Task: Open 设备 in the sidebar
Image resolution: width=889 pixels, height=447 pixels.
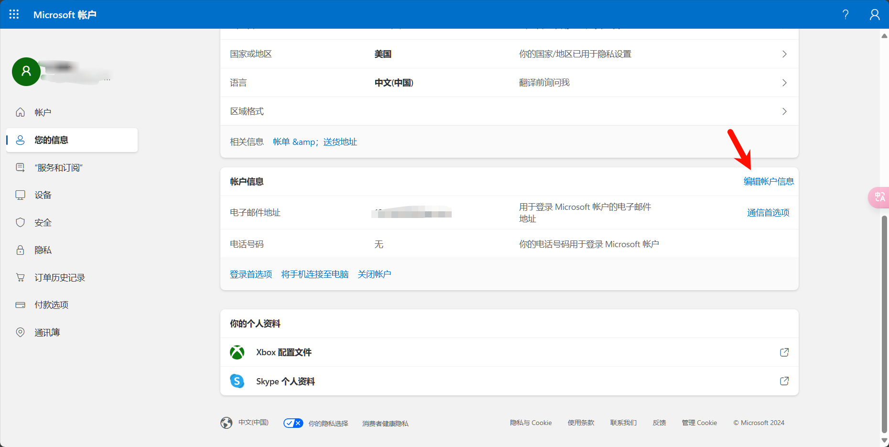Action: pyautogui.click(x=72, y=195)
